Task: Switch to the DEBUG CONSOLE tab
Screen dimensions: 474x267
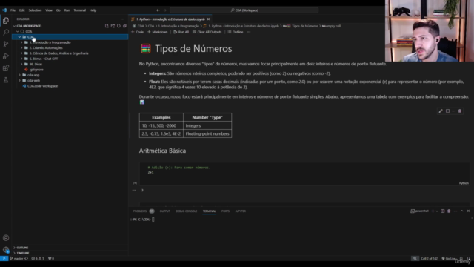Action: pos(186,211)
